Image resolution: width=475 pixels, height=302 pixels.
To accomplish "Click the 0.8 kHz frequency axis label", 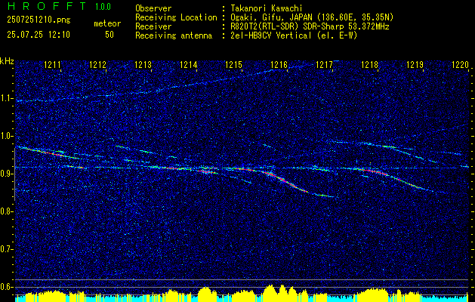I will pyautogui.click(x=7, y=211).
